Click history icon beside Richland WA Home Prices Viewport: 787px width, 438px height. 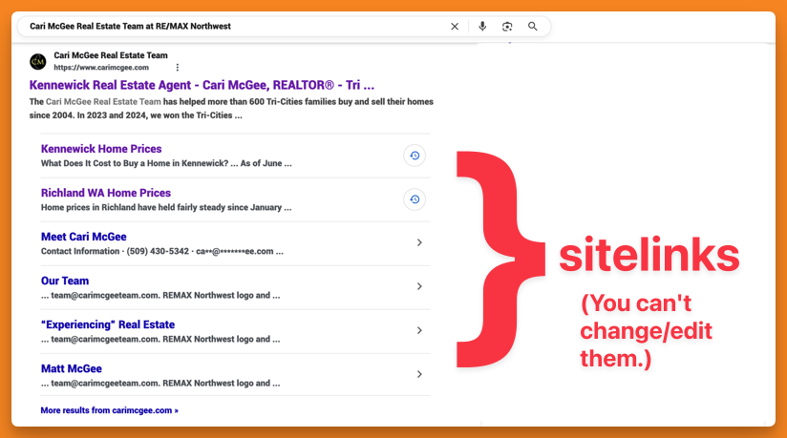click(415, 199)
